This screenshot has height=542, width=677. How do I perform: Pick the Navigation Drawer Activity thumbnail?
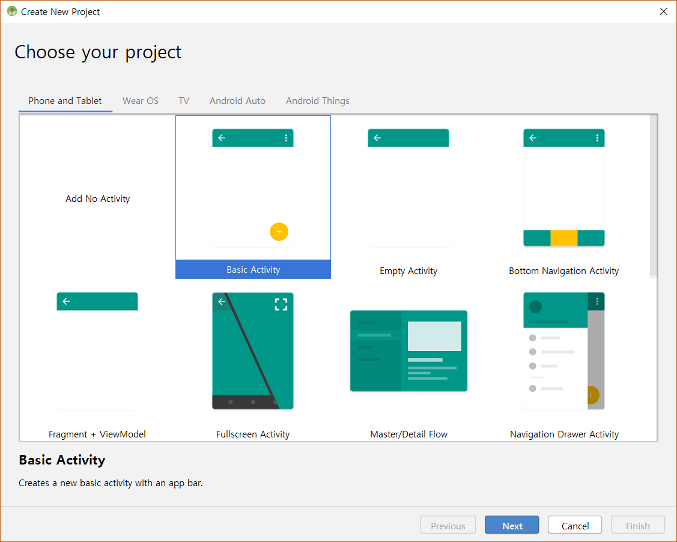[564, 351]
